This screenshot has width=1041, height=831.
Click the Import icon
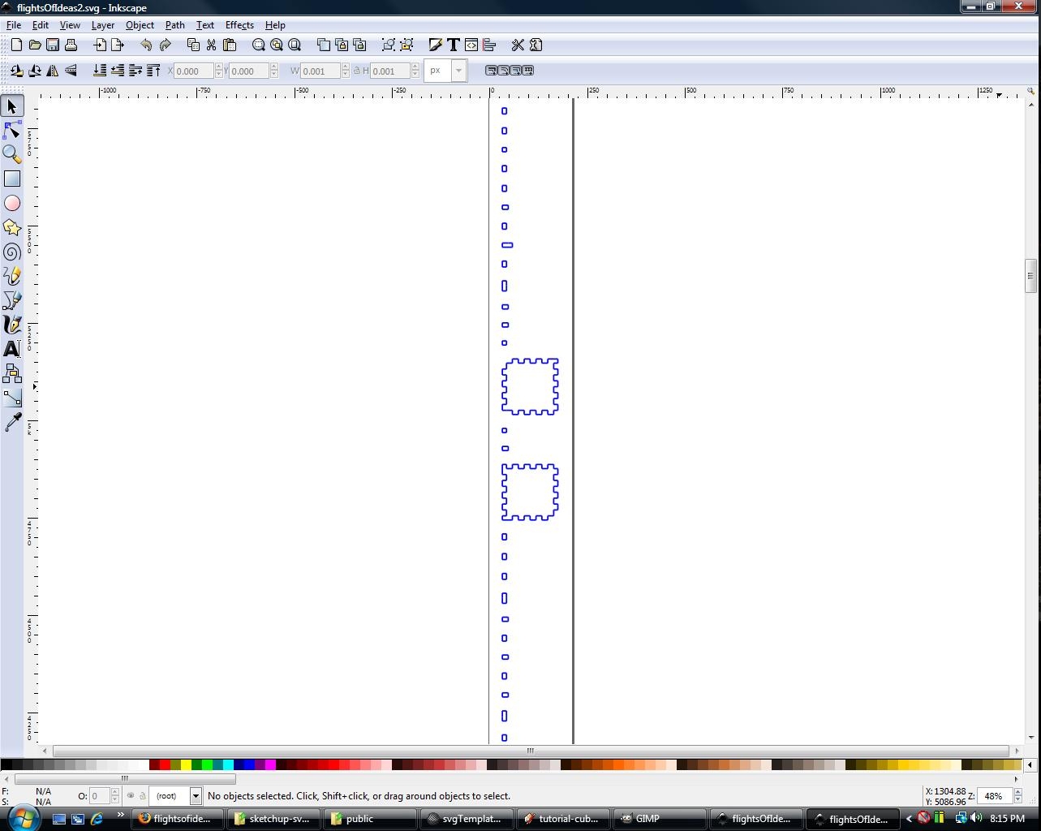pos(100,45)
